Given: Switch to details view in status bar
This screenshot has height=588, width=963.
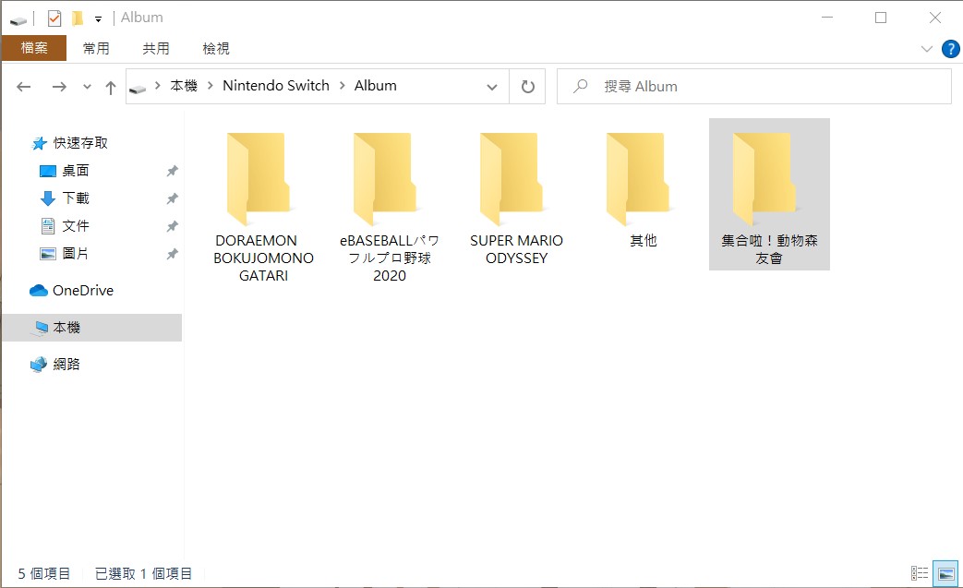Looking at the screenshot, I should [920, 572].
